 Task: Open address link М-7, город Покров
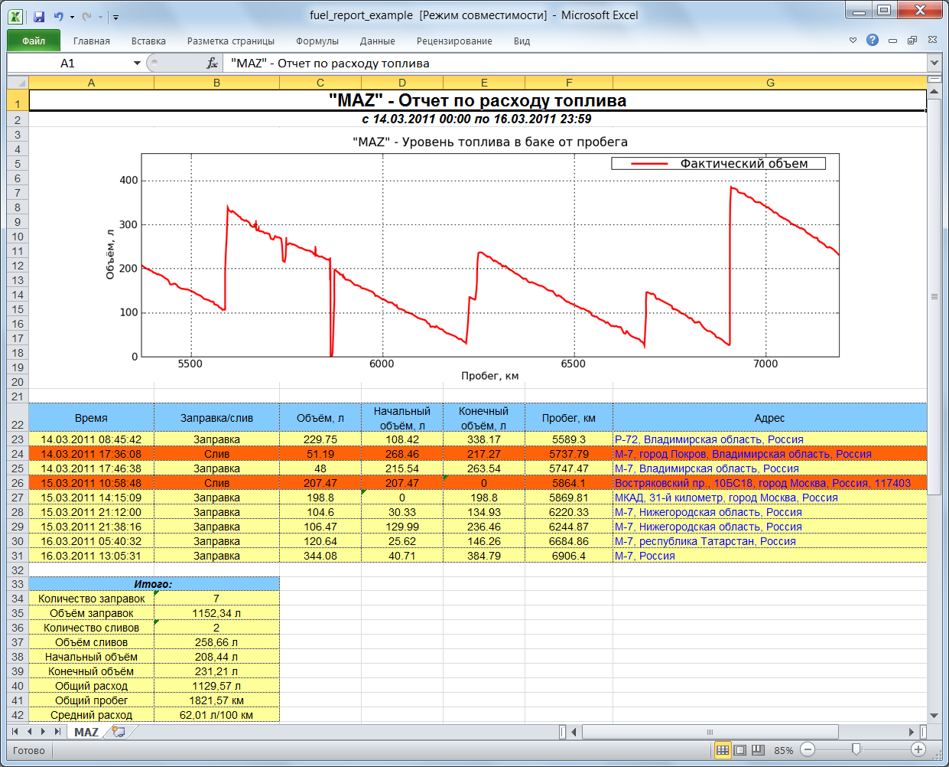click(x=743, y=454)
